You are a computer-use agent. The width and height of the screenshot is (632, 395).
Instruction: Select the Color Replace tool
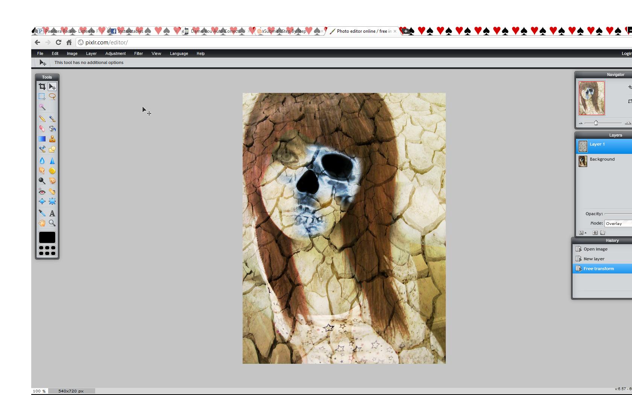tap(42, 149)
